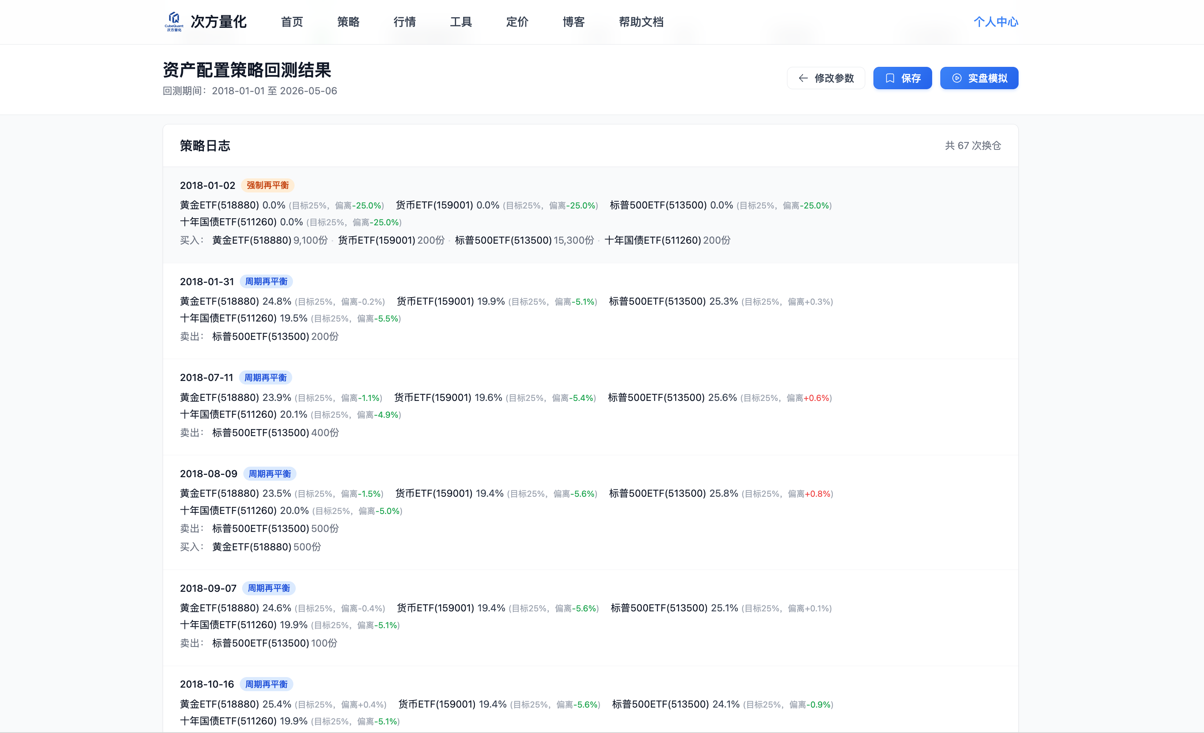Click the 周期再平衡 tag on 2018-08-09
The width and height of the screenshot is (1204, 733).
click(270, 474)
